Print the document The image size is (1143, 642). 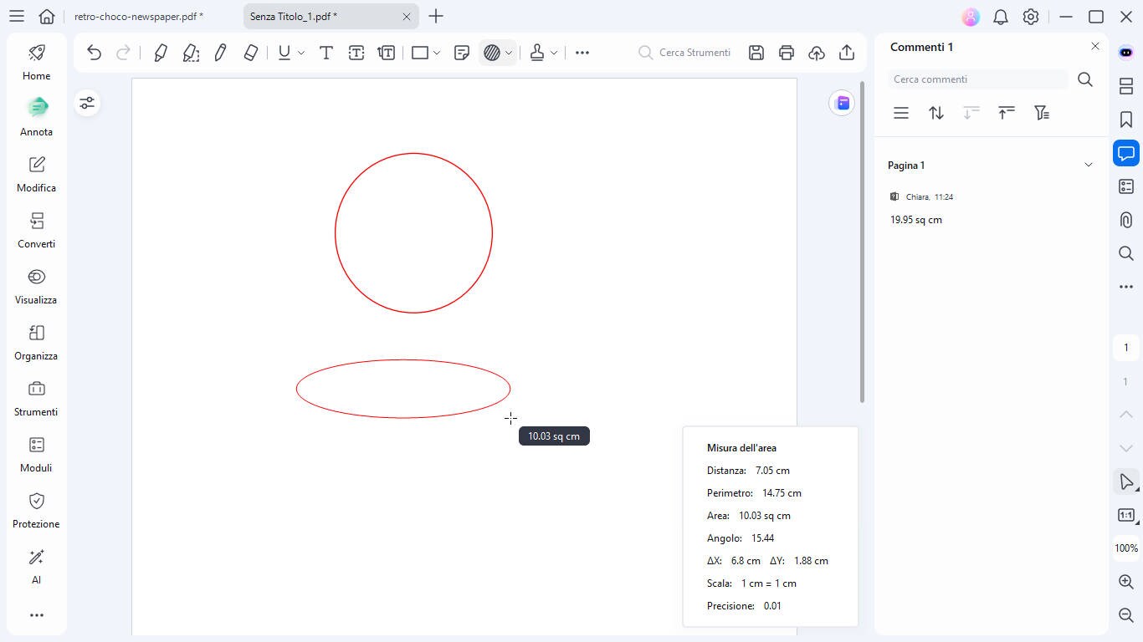(787, 53)
